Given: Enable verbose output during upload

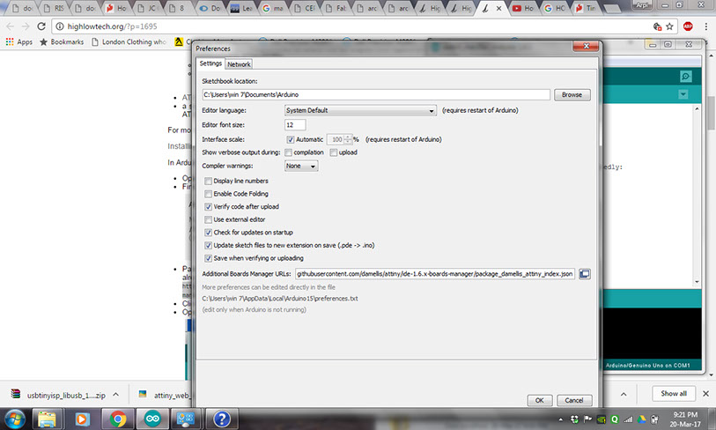Looking at the screenshot, I should click(x=334, y=152).
